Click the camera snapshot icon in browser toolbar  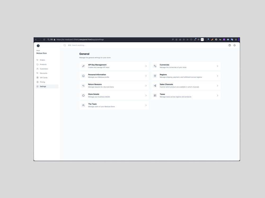pos(180,40)
